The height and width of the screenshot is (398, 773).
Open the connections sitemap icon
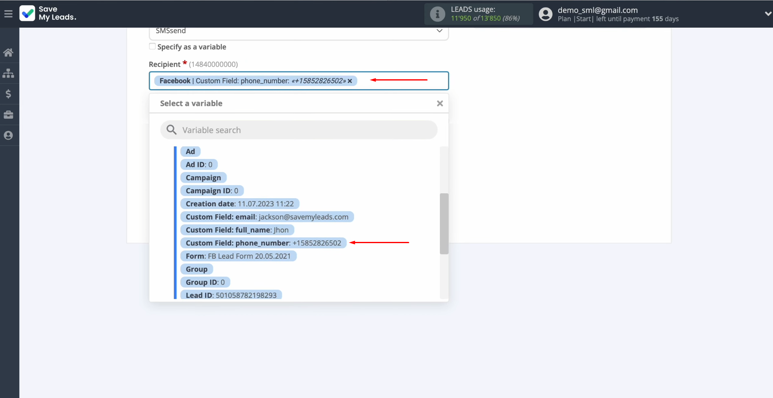tap(8, 73)
